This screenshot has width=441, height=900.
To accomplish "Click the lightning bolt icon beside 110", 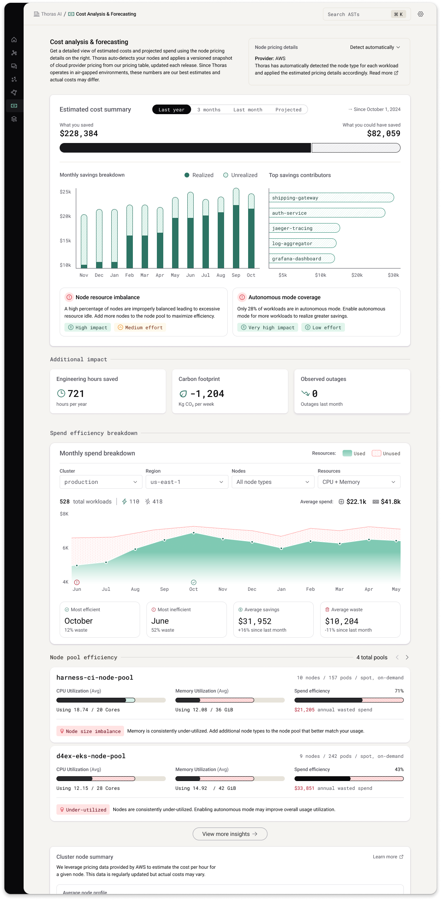I will tap(124, 501).
